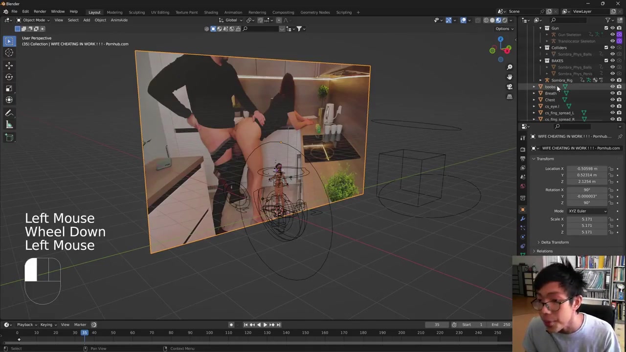Uncheck the Colliders collection checkbox
Image resolution: width=626 pixels, height=352 pixels.
tap(606, 47)
